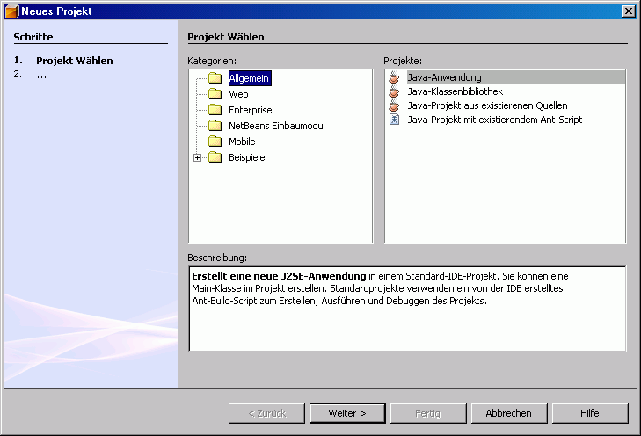This screenshot has height=436, width=641.
Task: Select the NetBeans Einbaumodul category
Action: pyautogui.click(x=277, y=126)
